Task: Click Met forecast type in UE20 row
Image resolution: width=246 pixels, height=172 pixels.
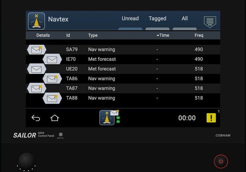Action: point(102,69)
